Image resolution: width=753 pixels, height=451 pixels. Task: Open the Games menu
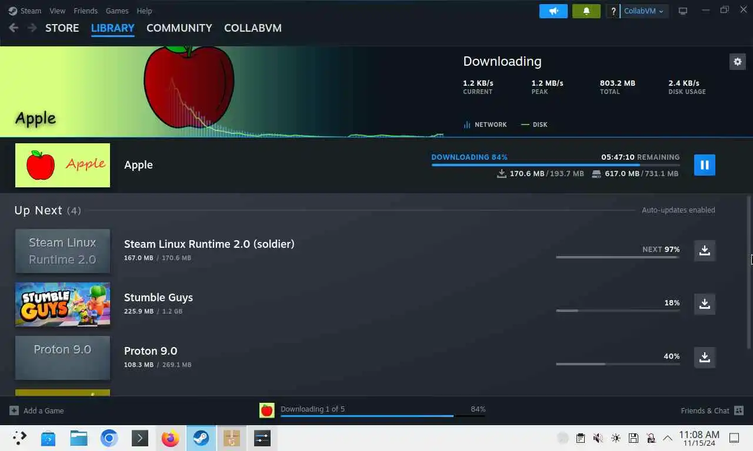(117, 11)
